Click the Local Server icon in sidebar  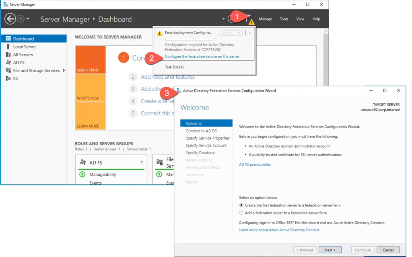click(x=8, y=47)
